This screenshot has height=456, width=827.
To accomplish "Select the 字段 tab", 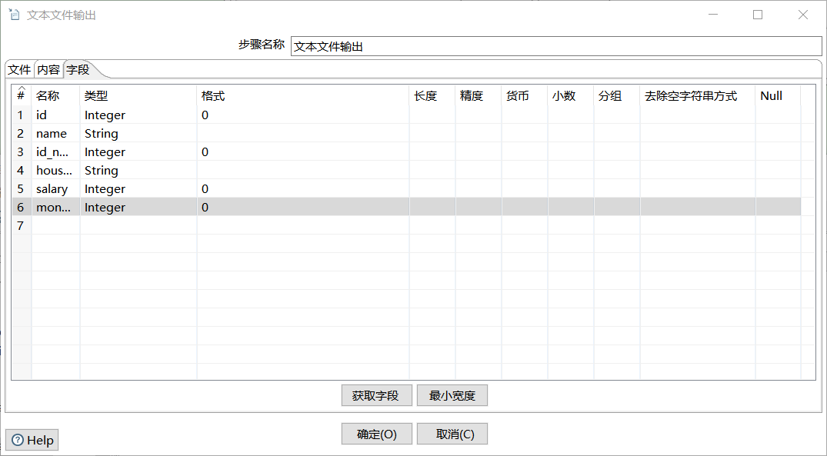I will (78, 69).
